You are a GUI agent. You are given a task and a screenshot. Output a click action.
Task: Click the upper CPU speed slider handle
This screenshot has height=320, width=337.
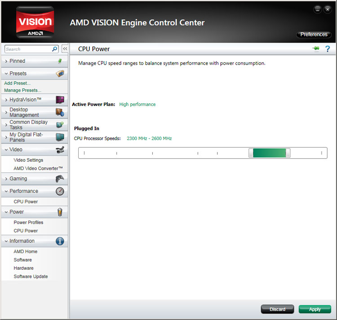pos(288,153)
